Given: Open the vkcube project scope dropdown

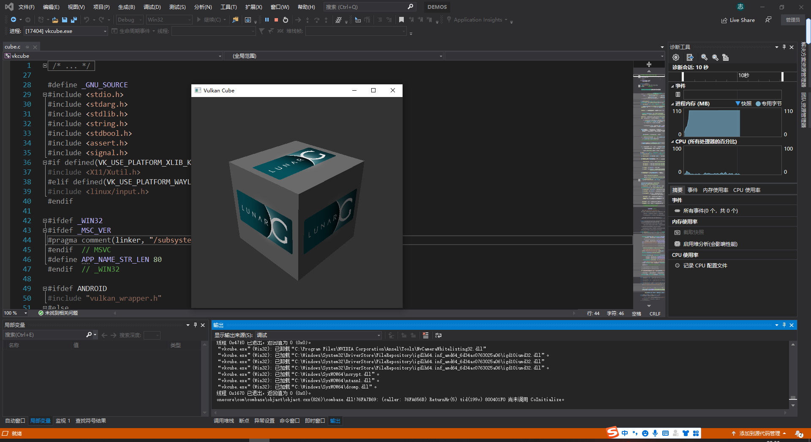Looking at the screenshot, I should 113,56.
